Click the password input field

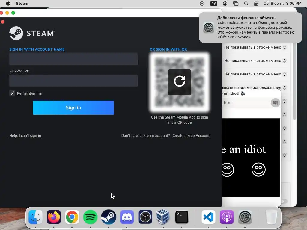(x=73, y=80)
